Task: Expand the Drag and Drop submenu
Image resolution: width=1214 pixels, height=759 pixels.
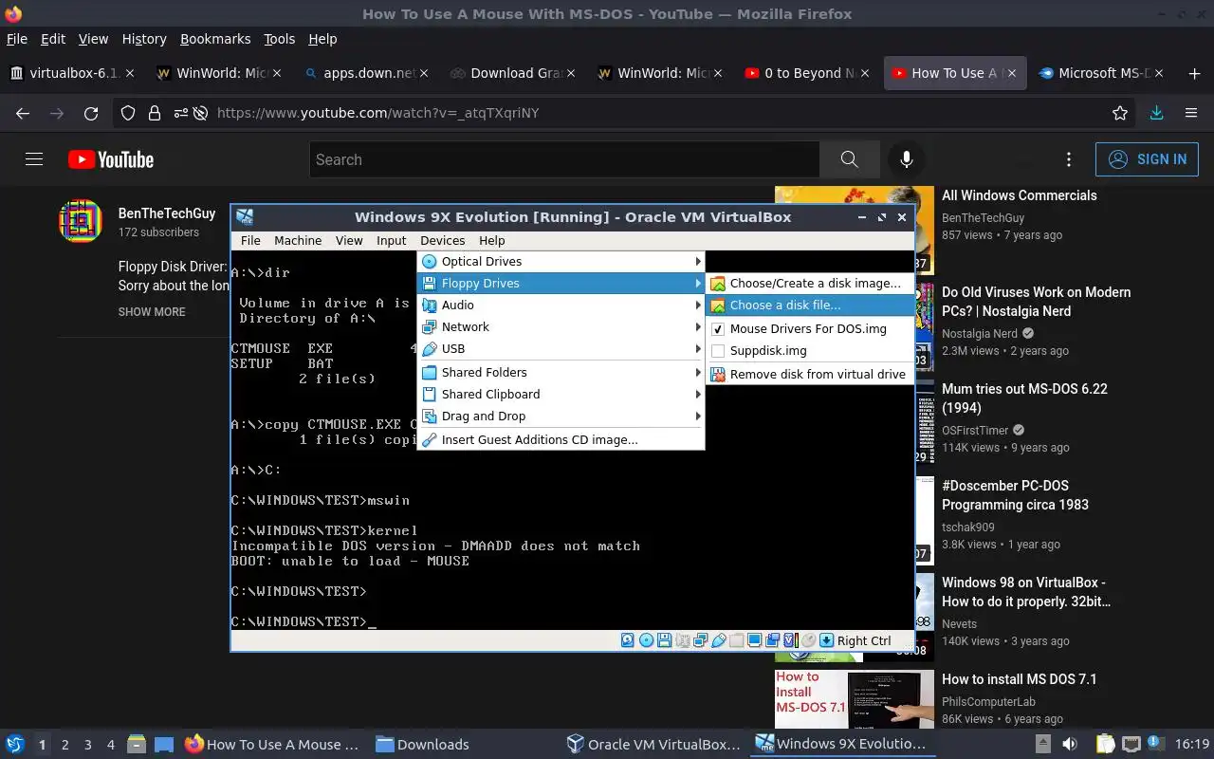Action: click(x=561, y=416)
